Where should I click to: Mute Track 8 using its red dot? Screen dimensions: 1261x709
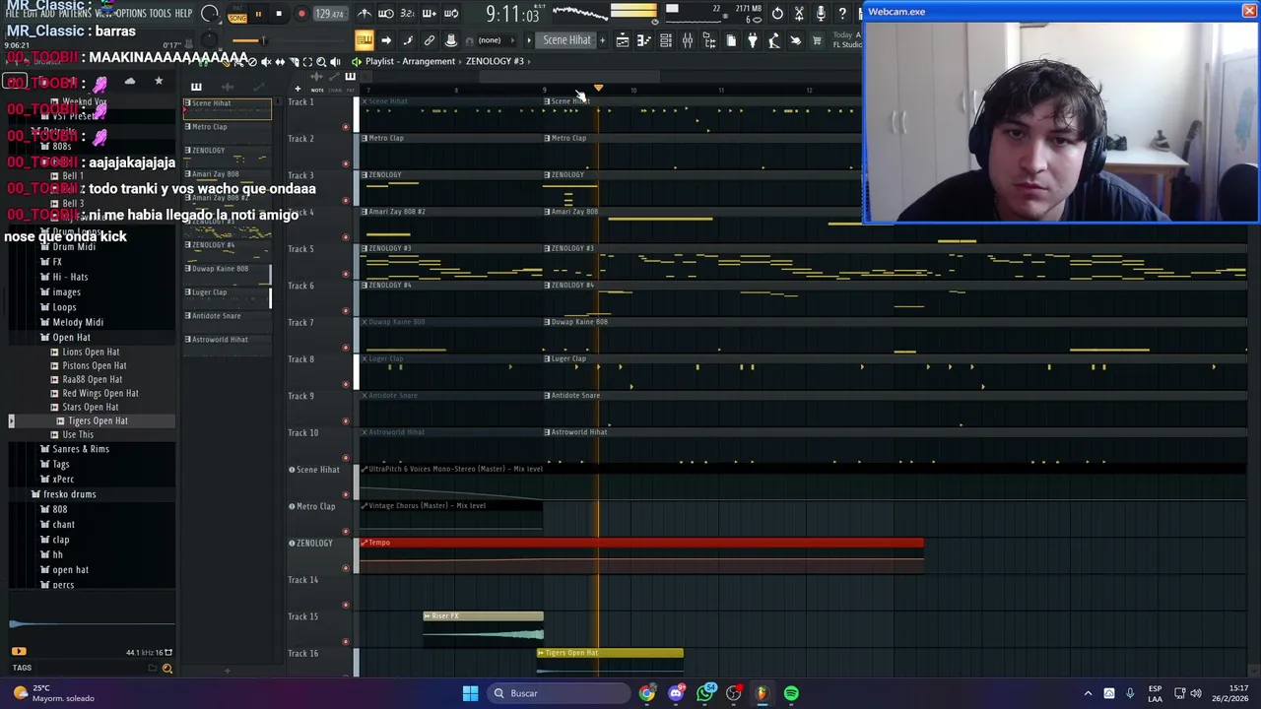[345, 384]
